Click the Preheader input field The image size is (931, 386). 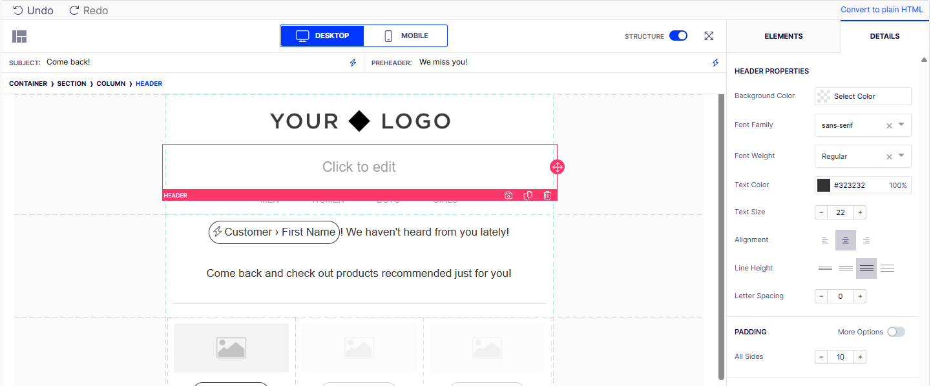click(x=562, y=62)
